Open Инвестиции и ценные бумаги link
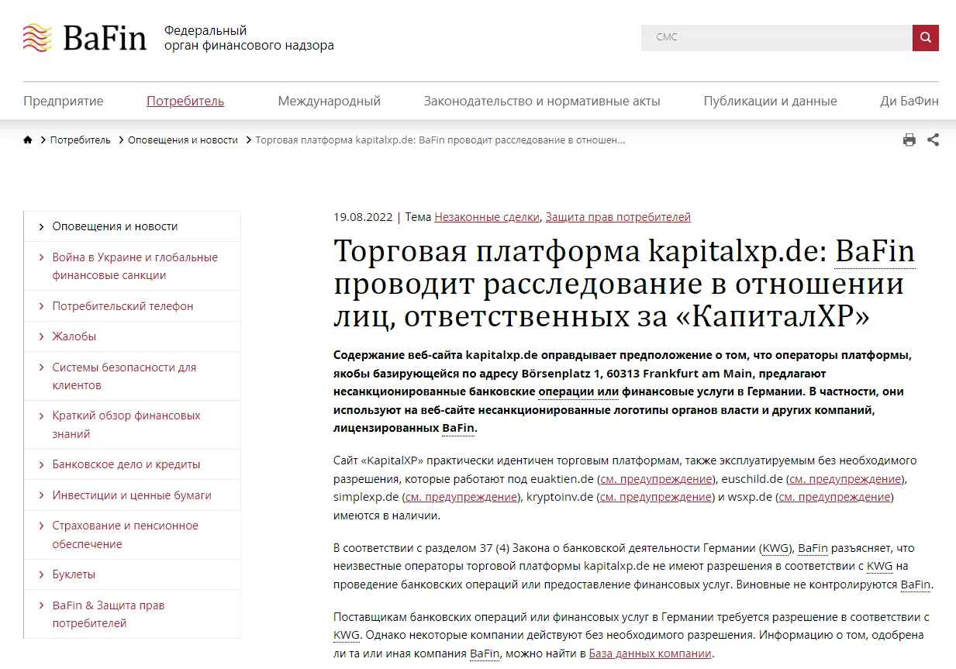Viewport: 956px width, 669px height. coord(132,495)
